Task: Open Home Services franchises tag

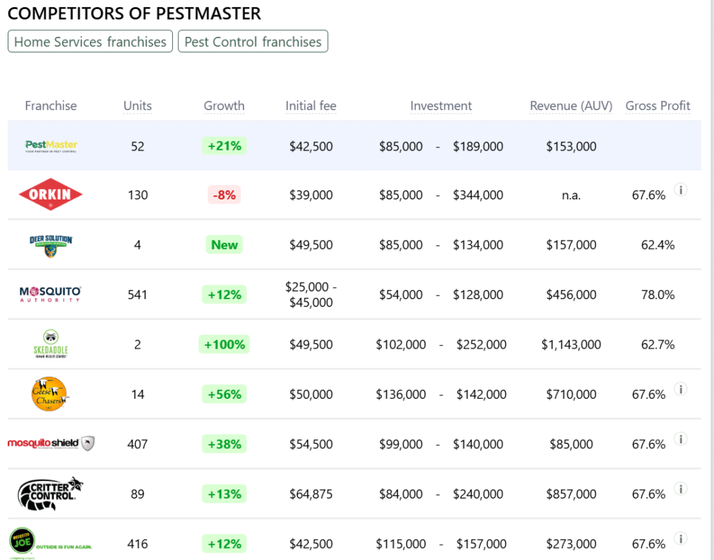Action: 90,41
